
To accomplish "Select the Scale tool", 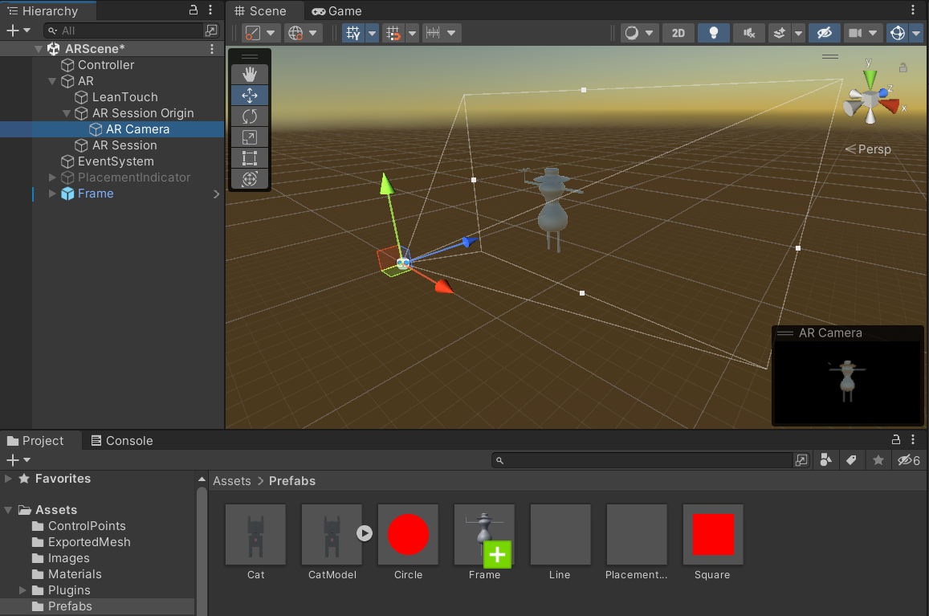I will (x=249, y=137).
